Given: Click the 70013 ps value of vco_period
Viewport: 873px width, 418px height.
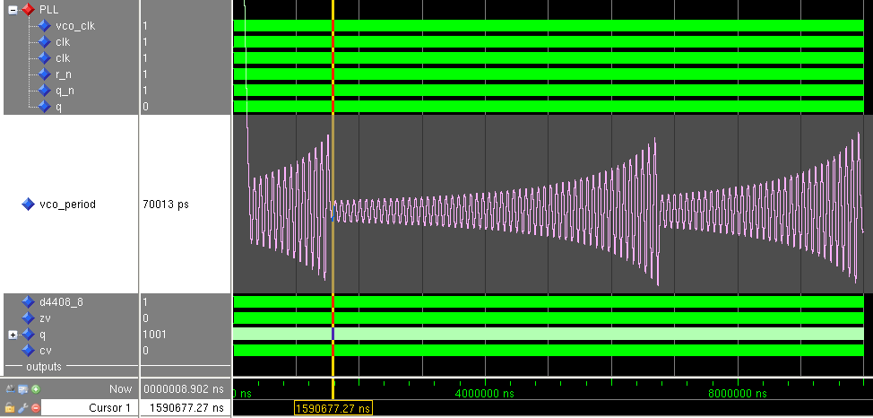Looking at the screenshot, I should [x=166, y=205].
